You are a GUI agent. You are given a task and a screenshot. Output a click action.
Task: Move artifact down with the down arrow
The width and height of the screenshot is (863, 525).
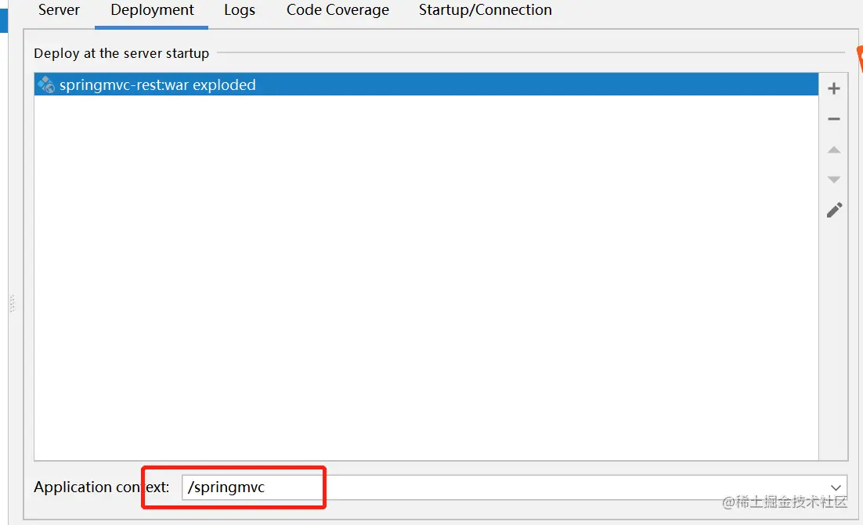click(834, 180)
